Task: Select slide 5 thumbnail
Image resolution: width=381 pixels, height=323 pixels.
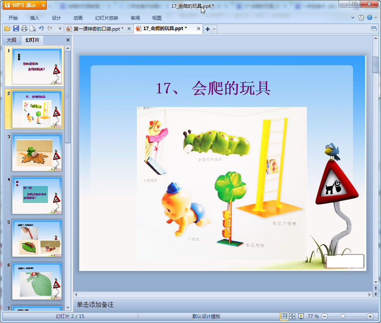Action: point(37,238)
